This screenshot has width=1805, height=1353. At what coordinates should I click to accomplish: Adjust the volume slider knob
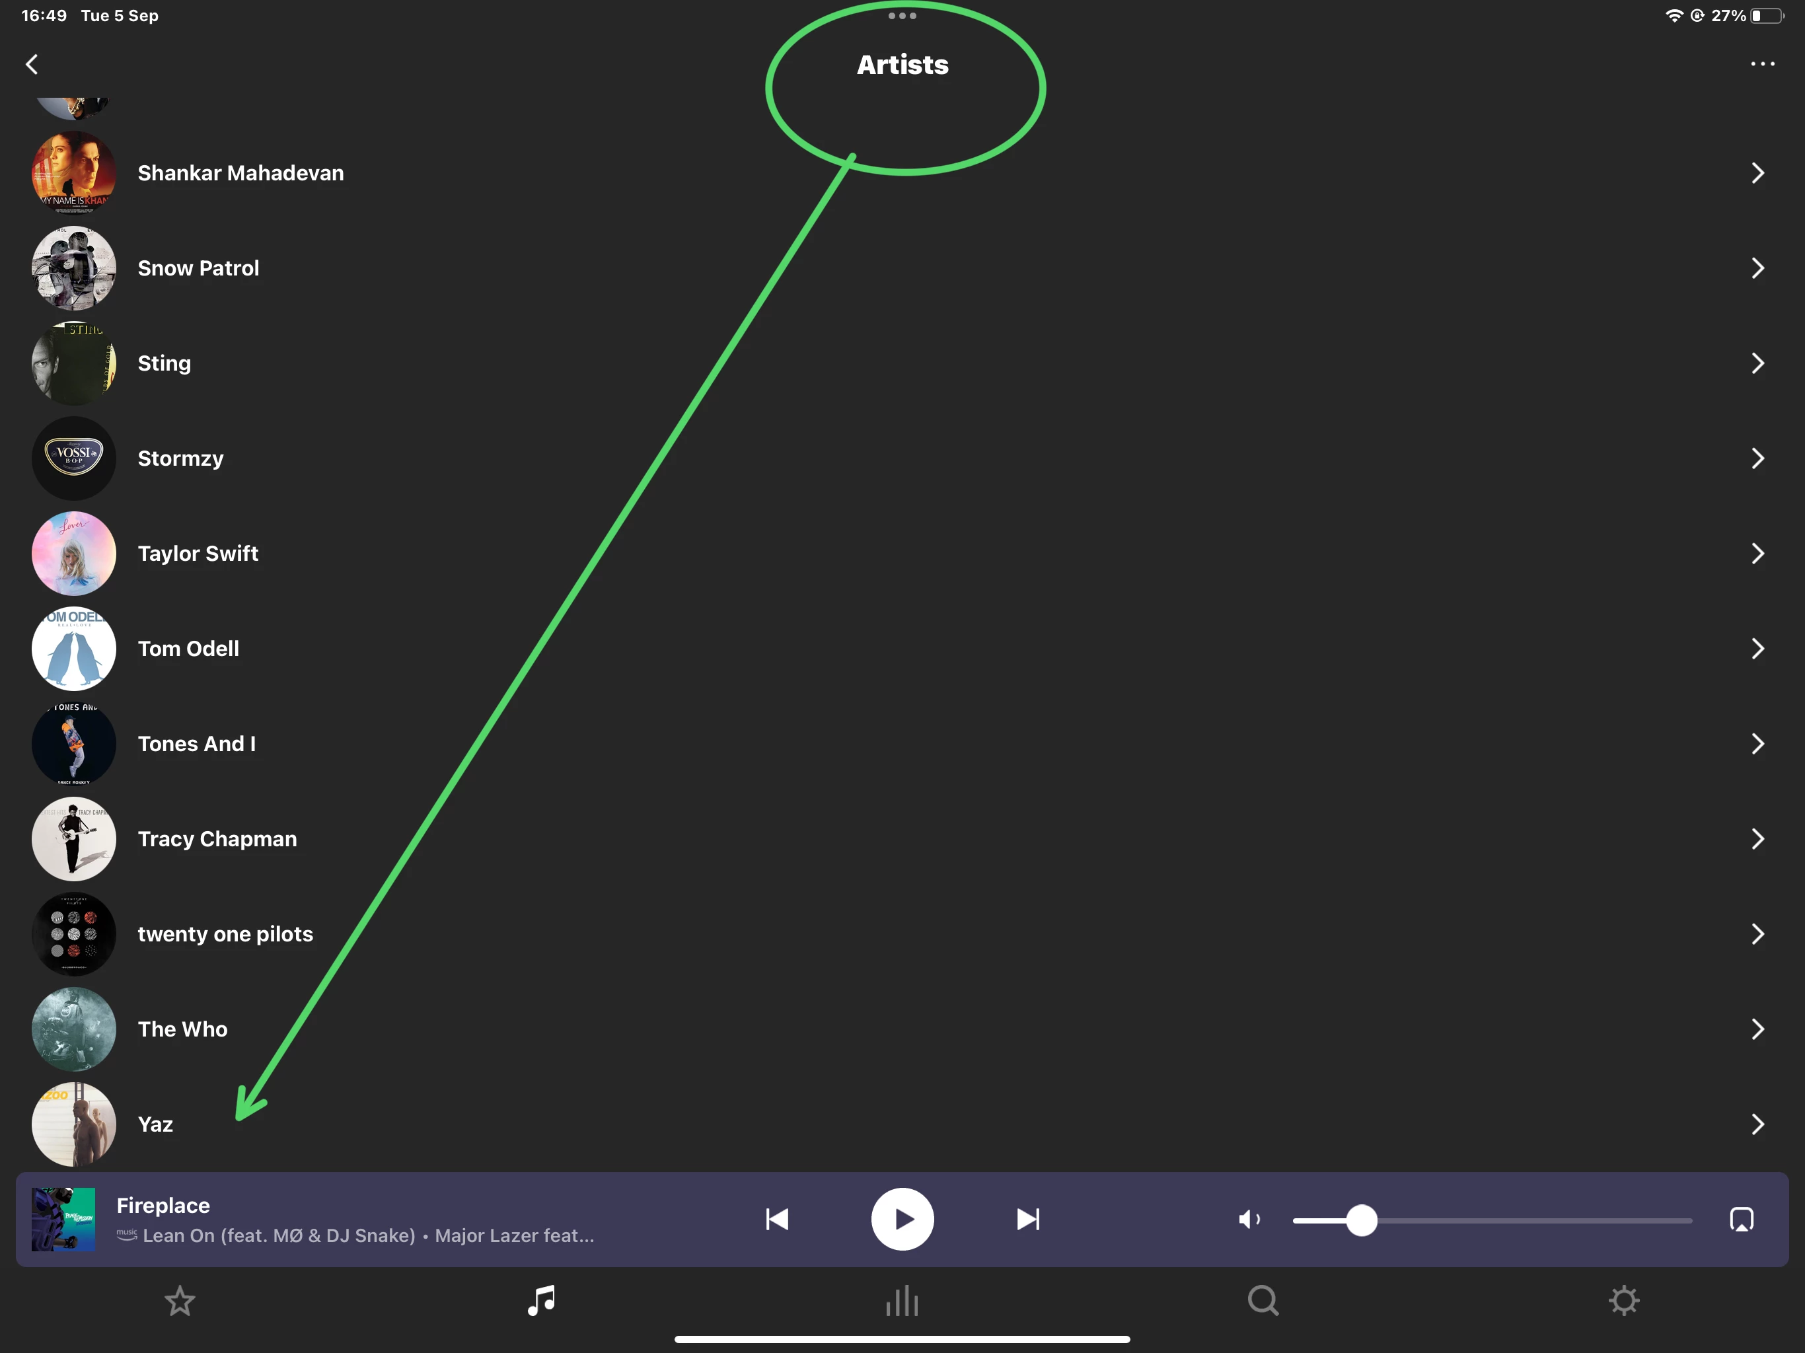(1361, 1221)
